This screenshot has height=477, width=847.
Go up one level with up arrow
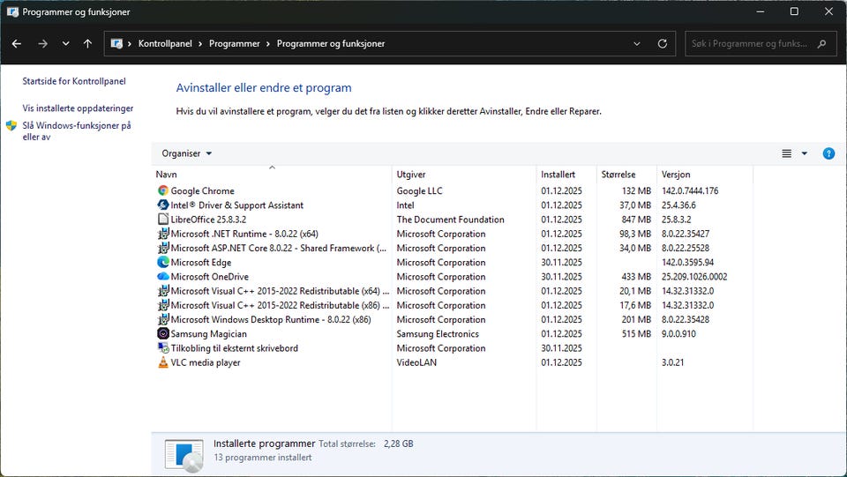(x=87, y=44)
